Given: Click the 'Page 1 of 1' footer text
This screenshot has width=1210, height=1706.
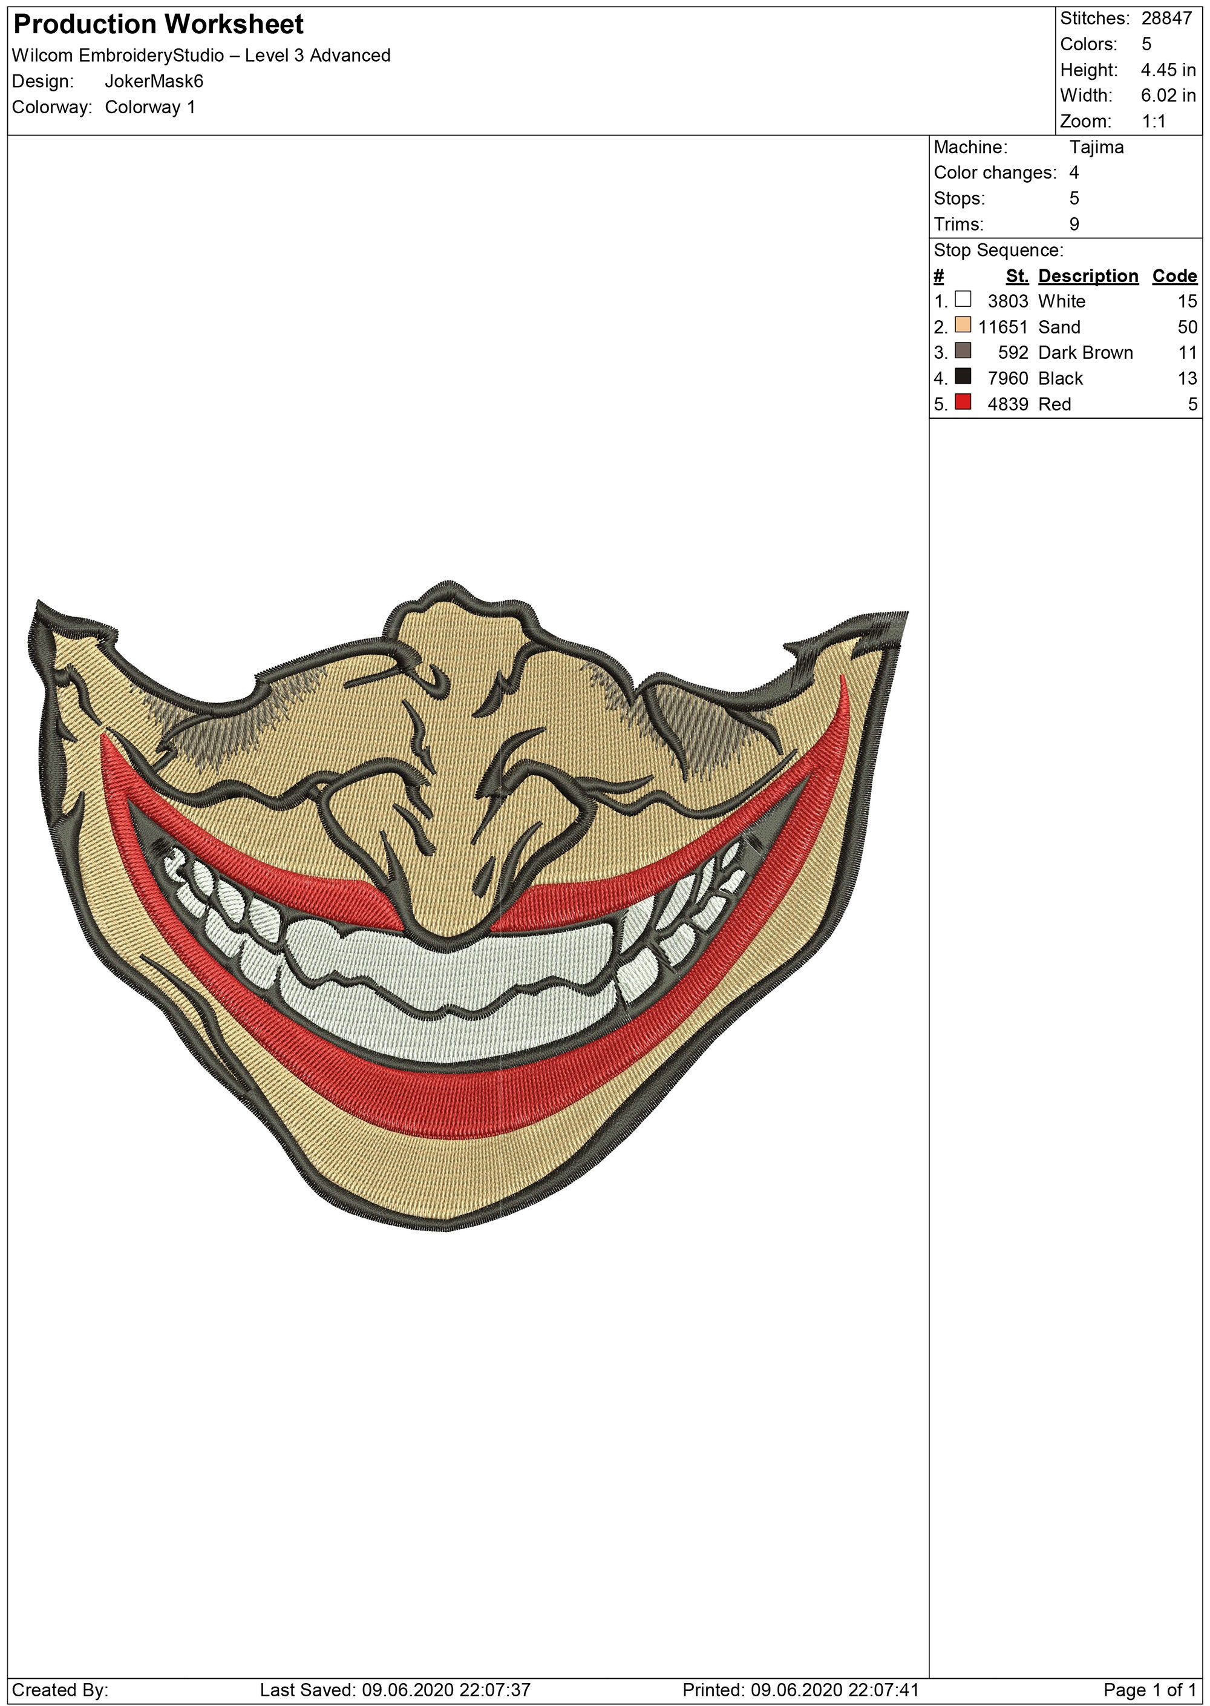Looking at the screenshot, I should tap(1150, 1690).
